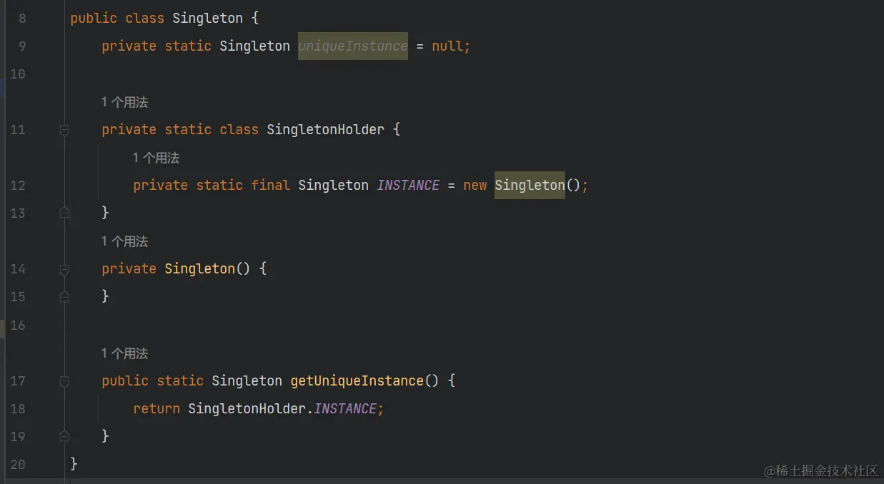Click line number 8 in the gutter

(x=21, y=19)
